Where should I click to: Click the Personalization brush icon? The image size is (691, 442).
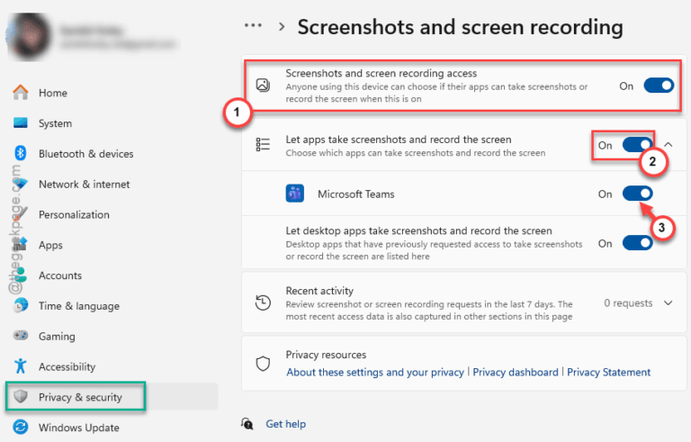(21, 214)
